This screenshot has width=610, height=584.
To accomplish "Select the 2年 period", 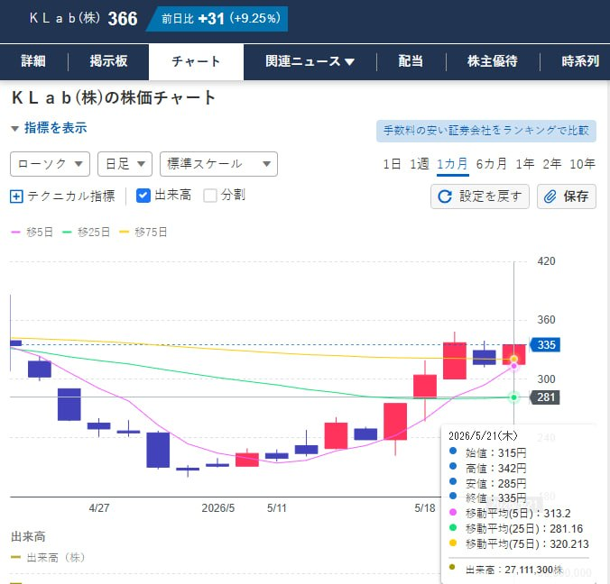I will point(552,164).
